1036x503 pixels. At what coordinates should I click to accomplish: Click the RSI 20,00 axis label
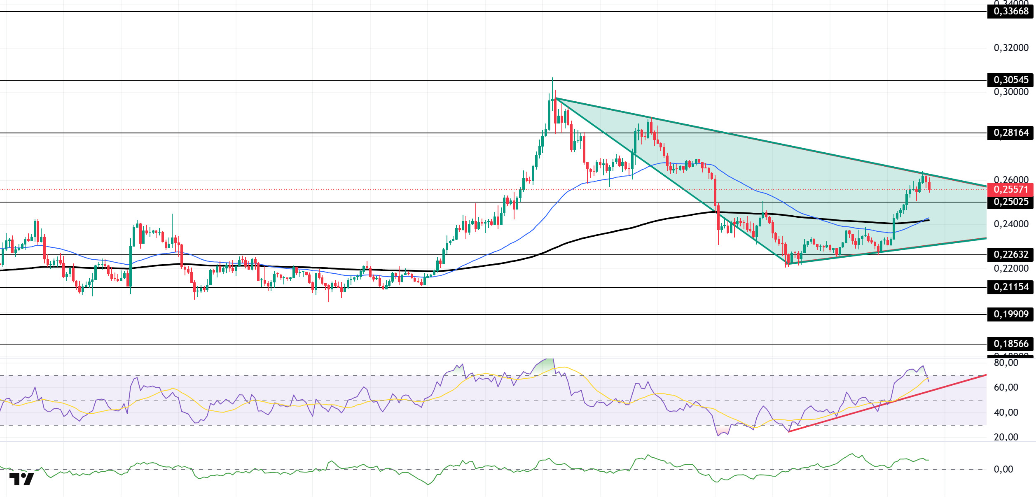click(x=1006, y=437)
